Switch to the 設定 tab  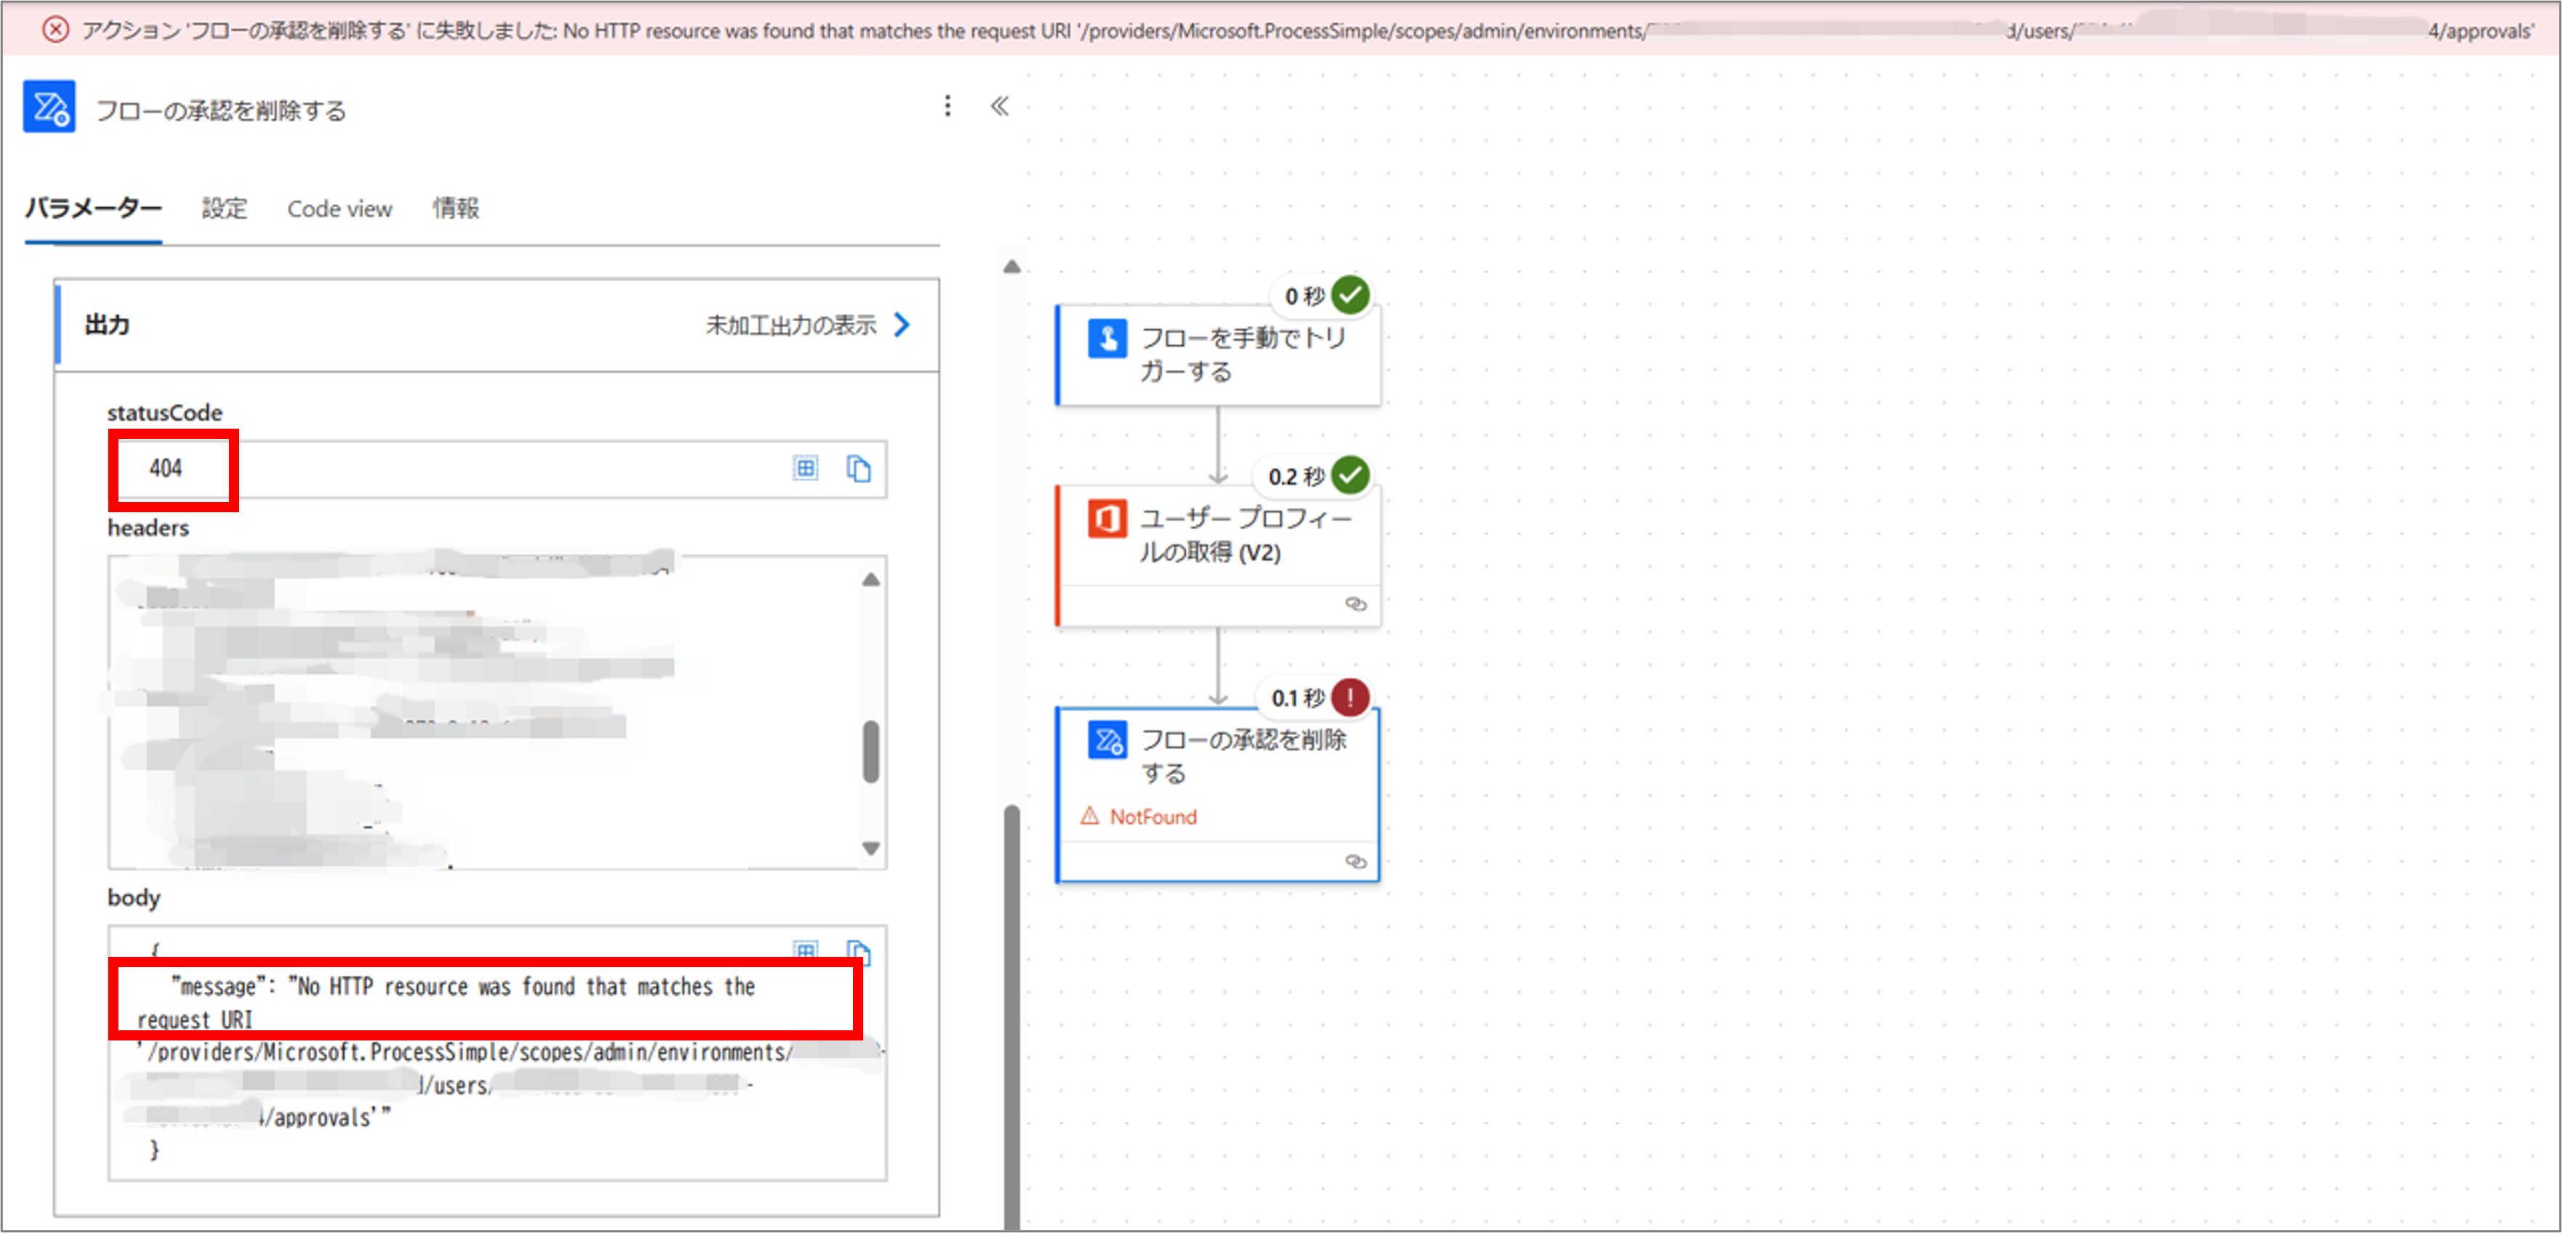click(x=223, y=208)
